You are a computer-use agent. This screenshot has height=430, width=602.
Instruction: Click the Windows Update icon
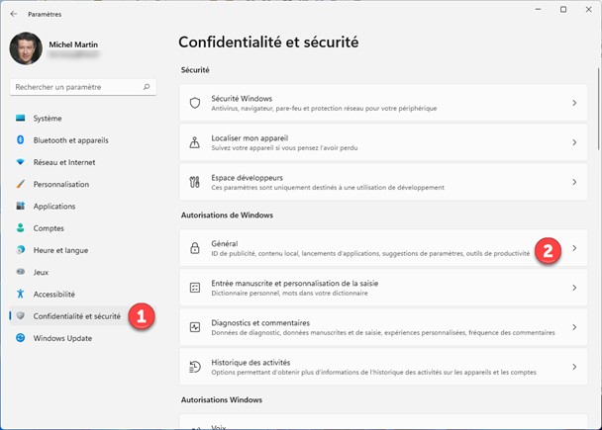[20, 338]
